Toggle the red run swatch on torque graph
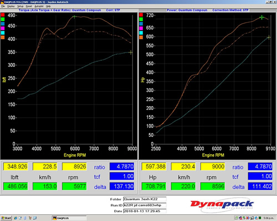 [3, 15]
